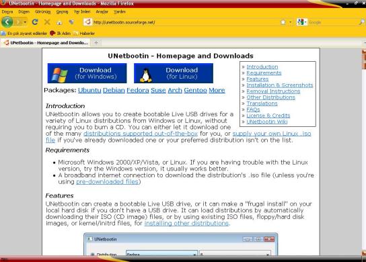The width and height of the screenshot is (366, 262).
Task: Open the address bar history dropdown
Action: click(x=291, y=22)
